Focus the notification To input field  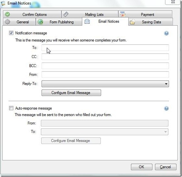click(x=105, y=48)
